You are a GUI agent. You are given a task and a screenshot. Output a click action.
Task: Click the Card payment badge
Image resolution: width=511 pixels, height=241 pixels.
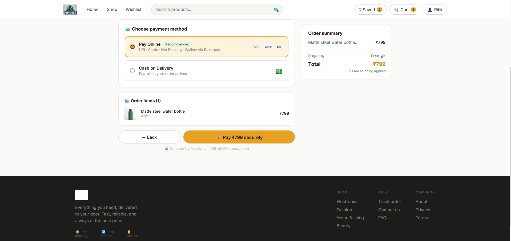pyautogui.click(x=268, y=47)
